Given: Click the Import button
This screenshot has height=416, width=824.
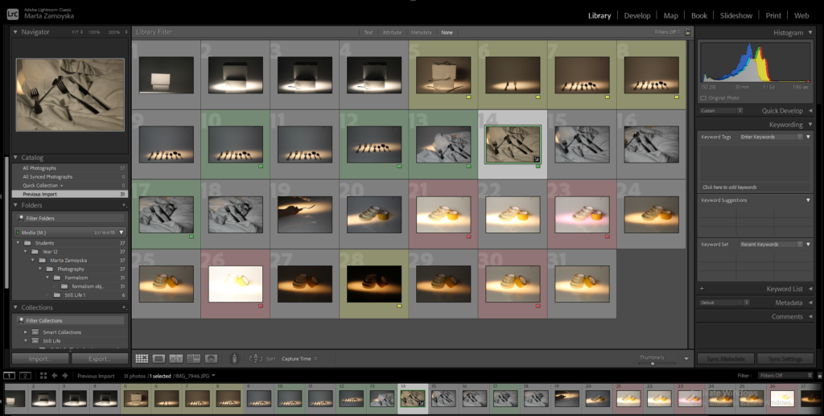Looking at the screenshot, I should pos(40,359).
